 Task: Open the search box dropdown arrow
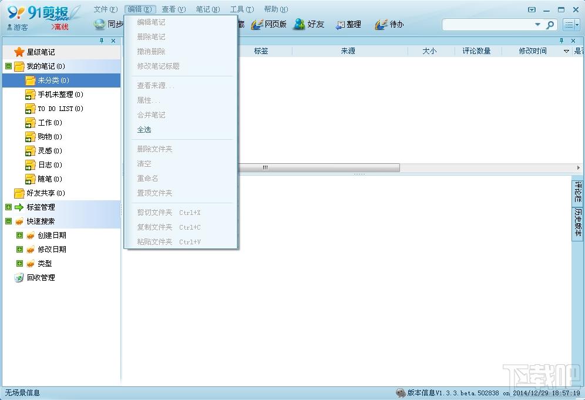pos(537,25)
